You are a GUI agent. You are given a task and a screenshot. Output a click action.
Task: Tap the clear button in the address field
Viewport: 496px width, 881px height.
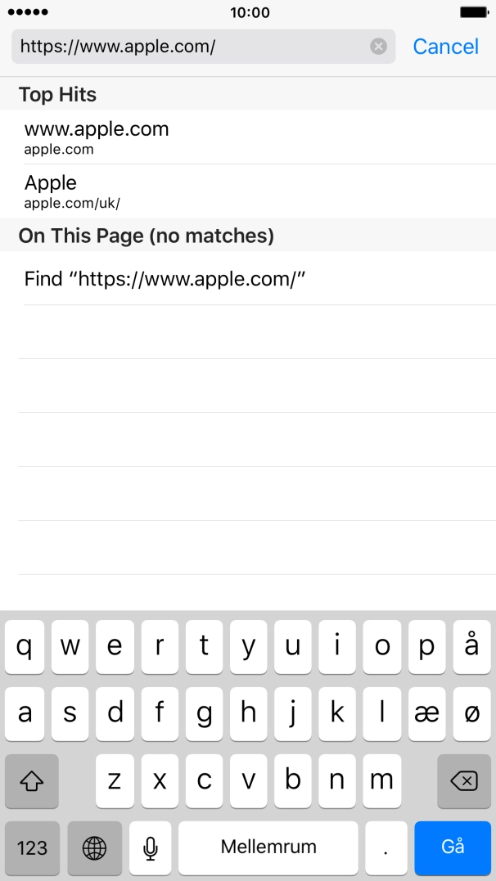pos(377,47)
